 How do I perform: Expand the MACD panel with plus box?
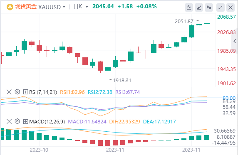pos(25,121)
